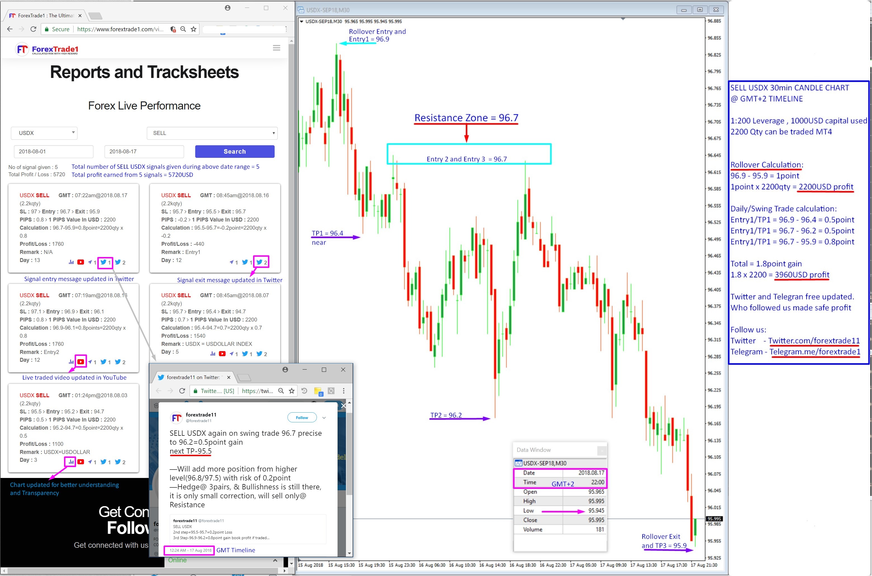Screen dimensions: 872x576
Task: Open Twitter 2 exit icon on 2018.08.16 08:45am card
Action: point(261,262)
